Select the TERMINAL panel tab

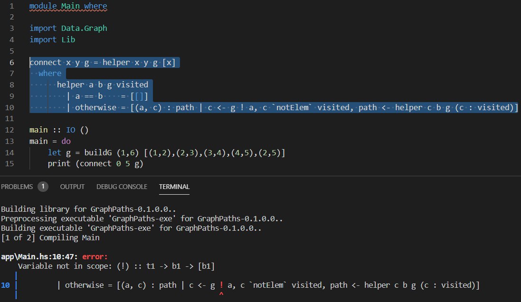174,187
